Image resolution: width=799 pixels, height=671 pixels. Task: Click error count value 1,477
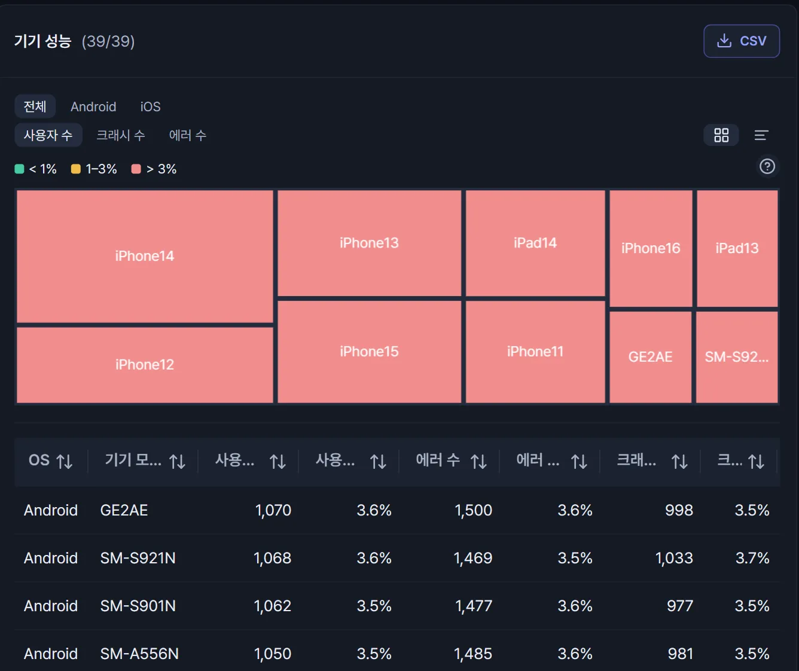474,606
